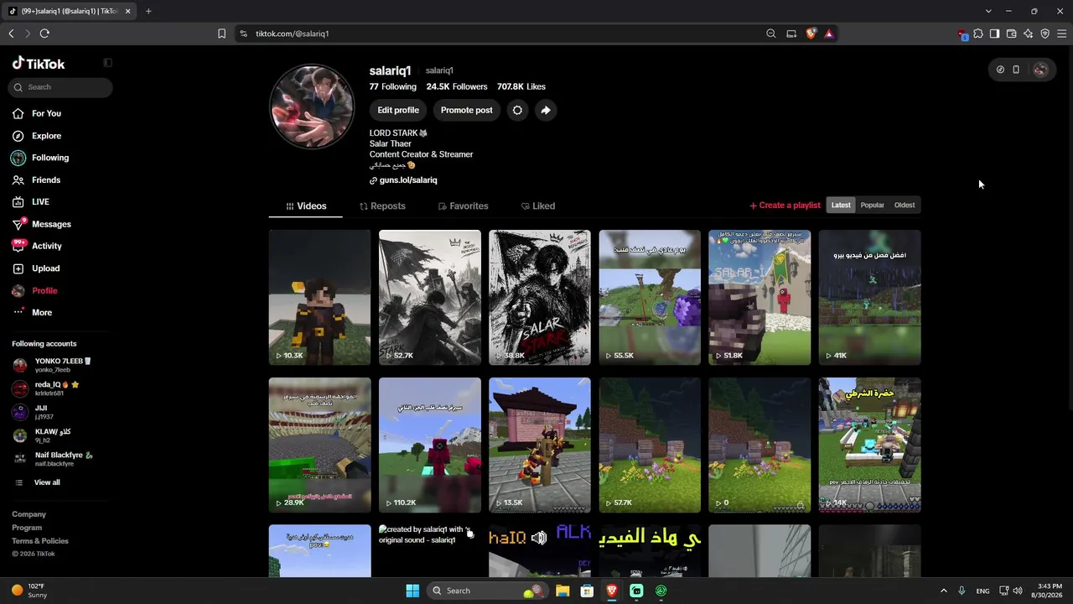The height and width of the screenshot is (604, 1073).
Task: Open the video with 110.2K views
Action: pos(430,445)
